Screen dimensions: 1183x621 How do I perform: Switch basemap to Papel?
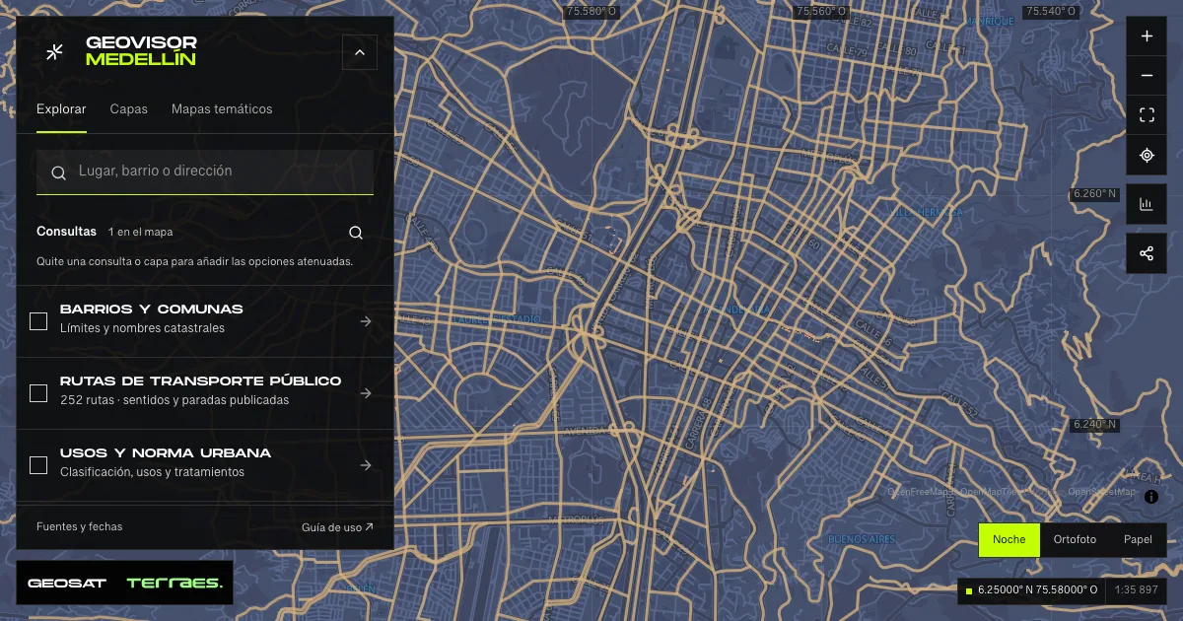(1138, 540)
